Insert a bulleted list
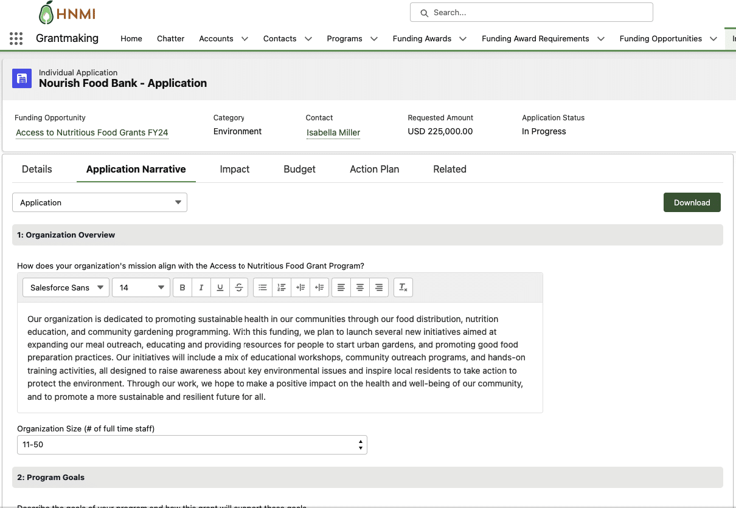736x508 pixels. click(x=262, y=287)
